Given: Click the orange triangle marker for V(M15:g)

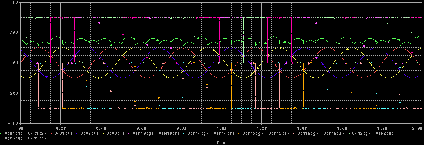Looking at the screenshot, I should tap(239, 133).
